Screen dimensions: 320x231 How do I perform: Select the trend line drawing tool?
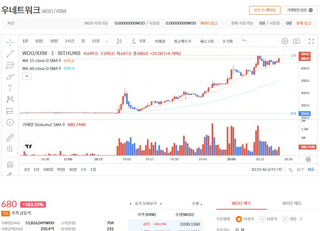tap(10, 54)
